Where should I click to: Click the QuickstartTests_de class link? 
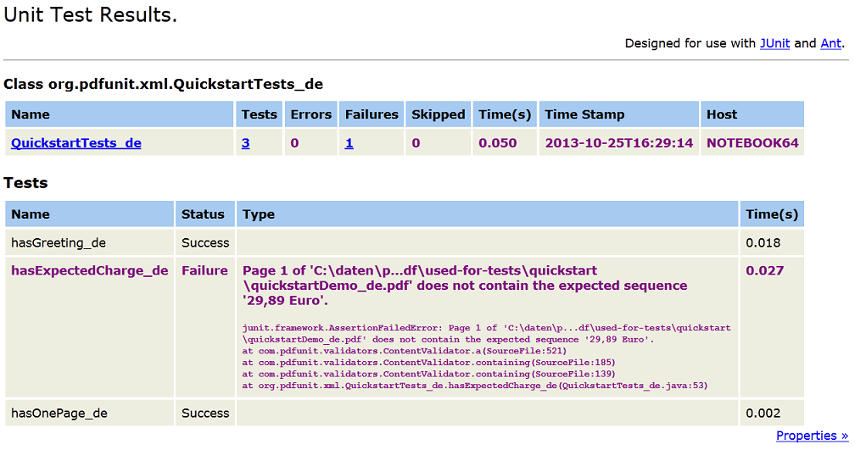[x=76, y=143]
